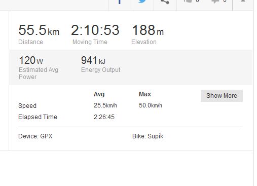The image size is (257, 186).
Task: Click the Elapsed Time 2:26:45 value
Action: click(104, 117)
